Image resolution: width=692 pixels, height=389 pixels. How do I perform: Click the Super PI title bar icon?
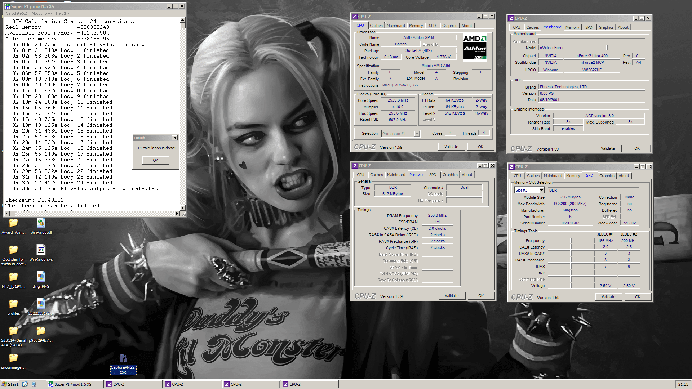coord(7,6)
